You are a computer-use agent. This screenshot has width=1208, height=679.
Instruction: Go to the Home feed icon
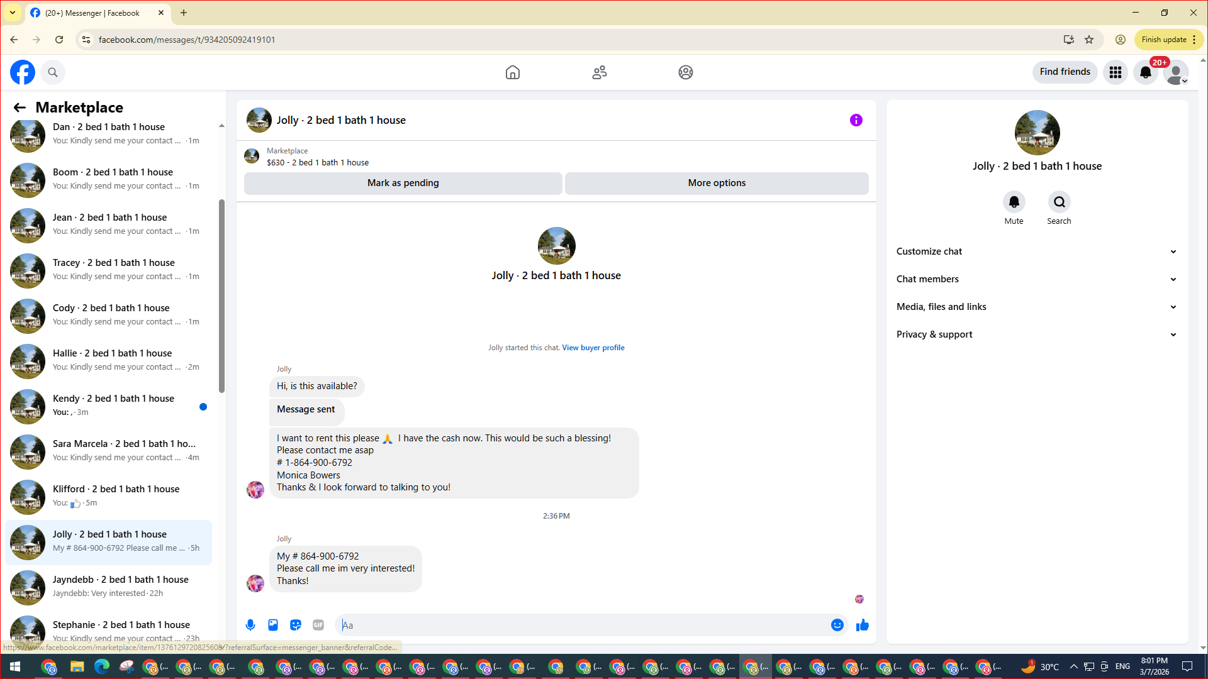[513, 72]
